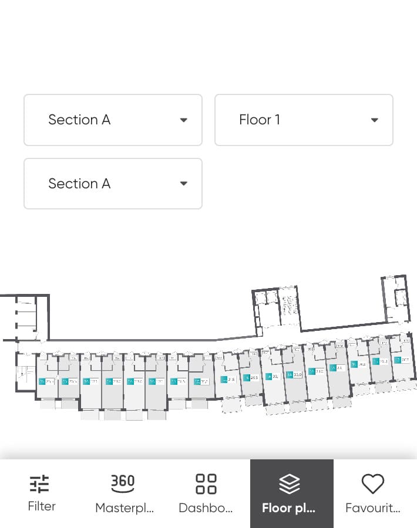Click the stairwell block at the plan's left end
The image size is (417, 528).
pyautogui.click(x=25, y=317)
